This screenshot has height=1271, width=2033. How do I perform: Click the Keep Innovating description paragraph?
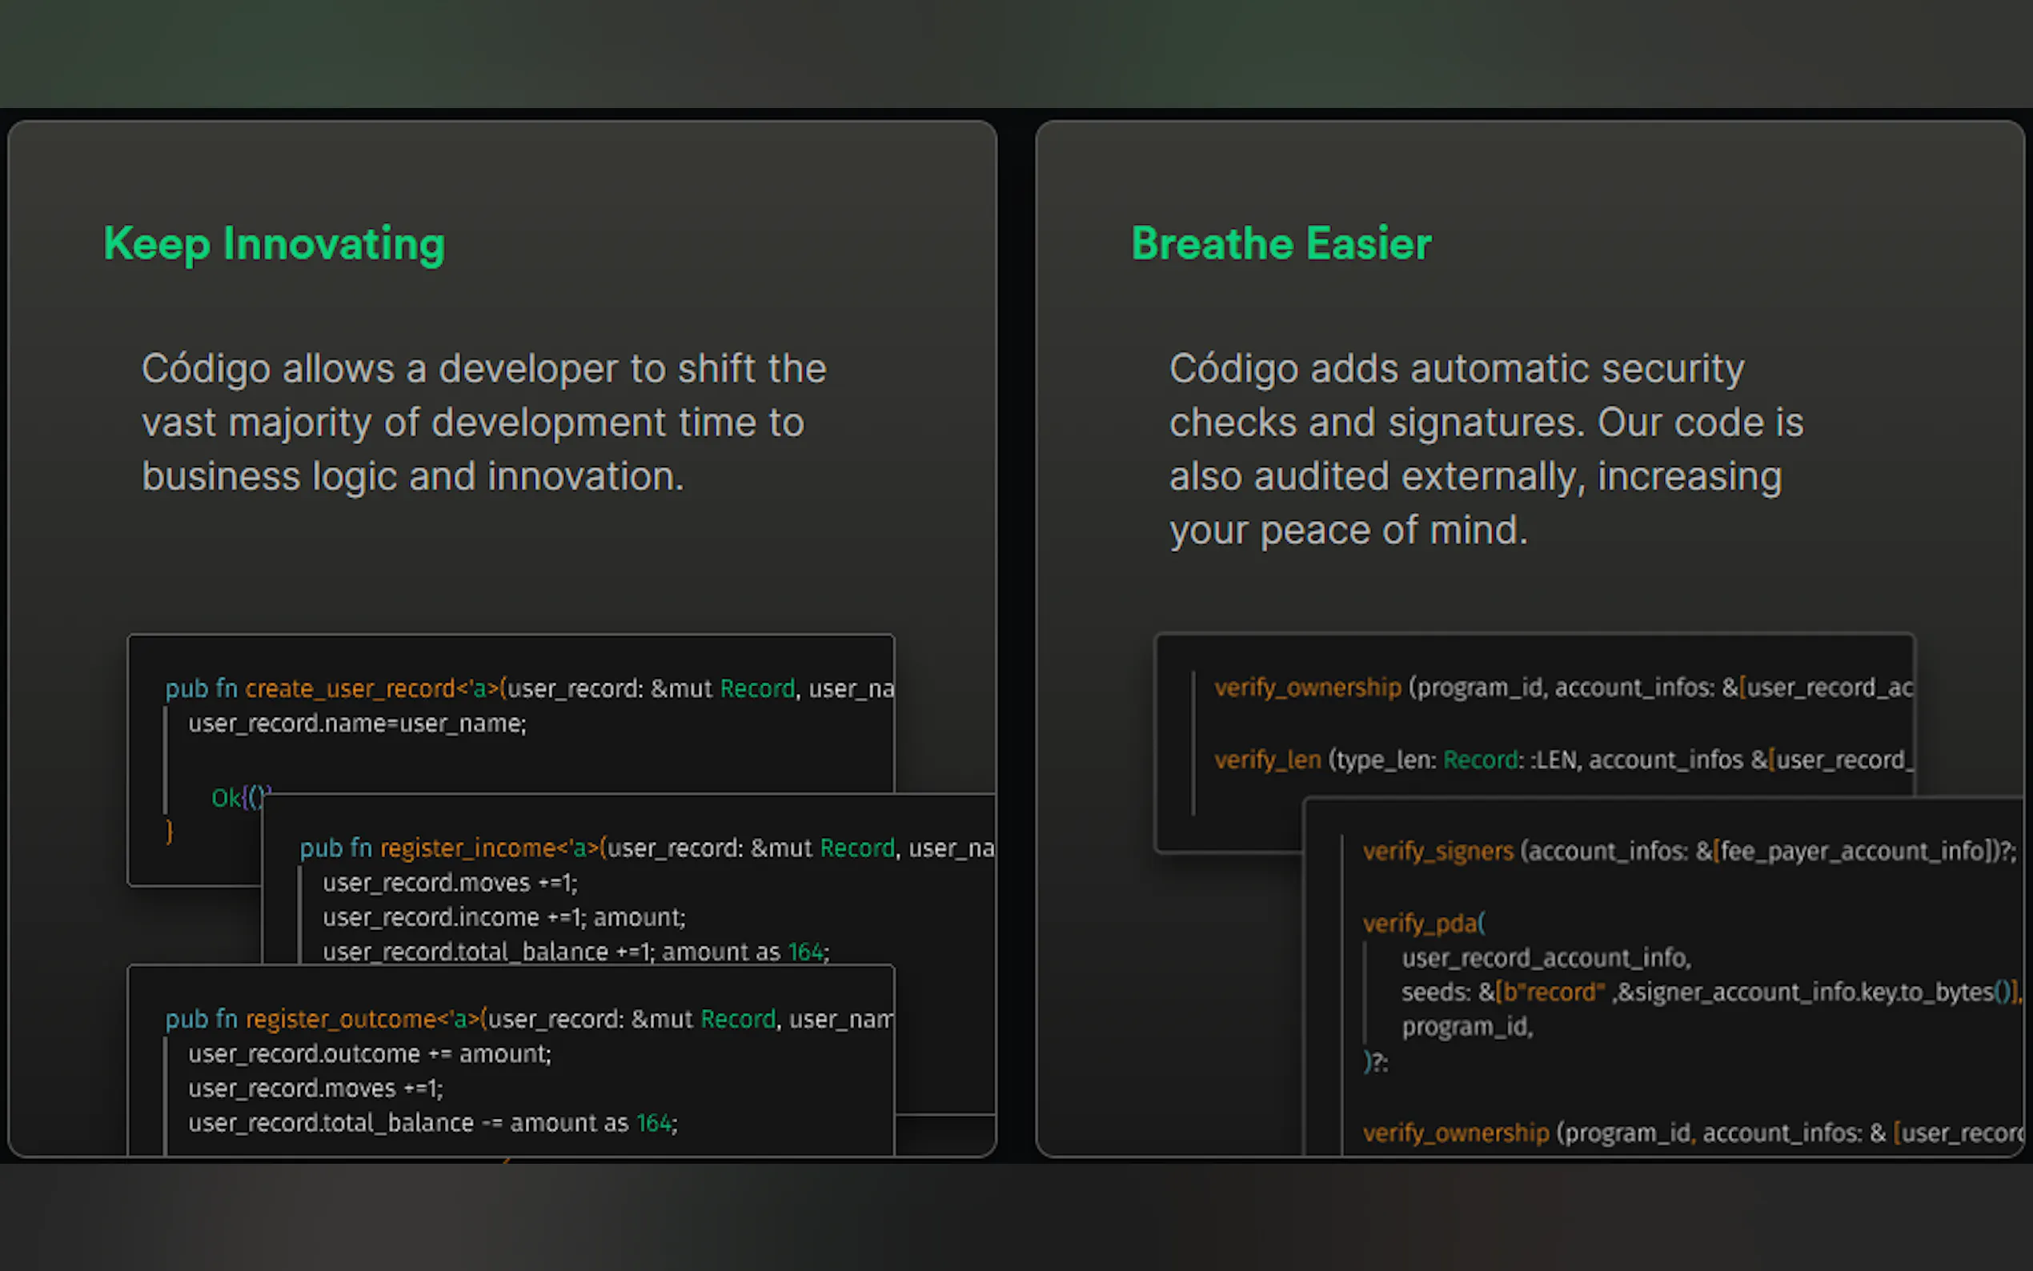pyautogui.click(x=483, y=422)
